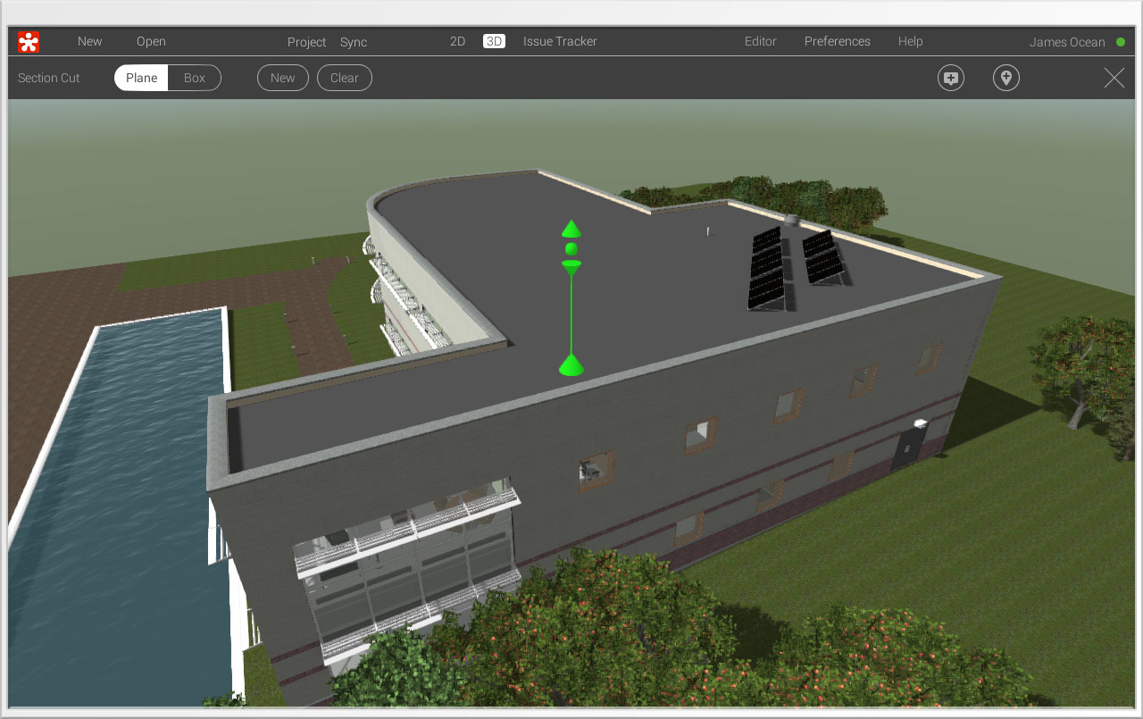Click the red app logo
Image resolution: width=1143 pixels, height=719 pixels.
(27, 41)
